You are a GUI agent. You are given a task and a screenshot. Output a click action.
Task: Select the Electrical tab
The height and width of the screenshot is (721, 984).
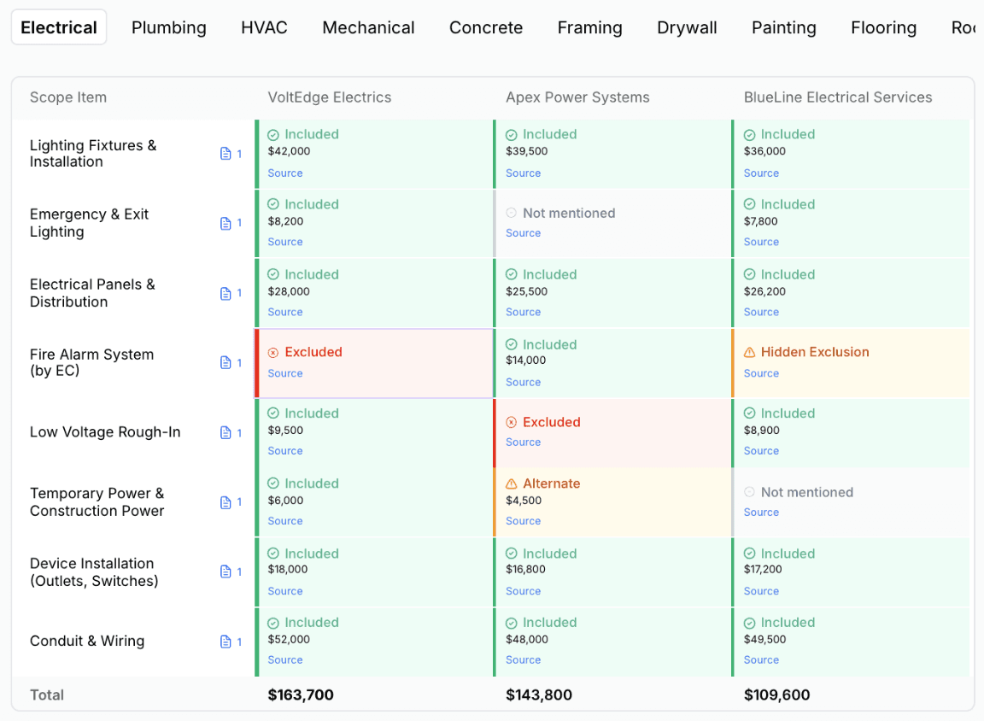(59, 27)
